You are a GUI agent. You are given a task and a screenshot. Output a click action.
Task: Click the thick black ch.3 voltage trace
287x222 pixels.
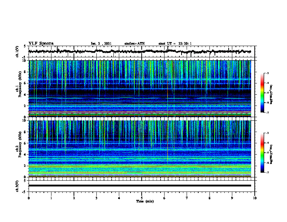(140, 186)
